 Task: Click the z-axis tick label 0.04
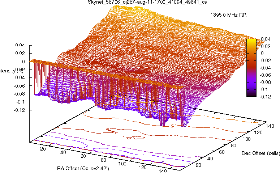[x=20, y=45]
